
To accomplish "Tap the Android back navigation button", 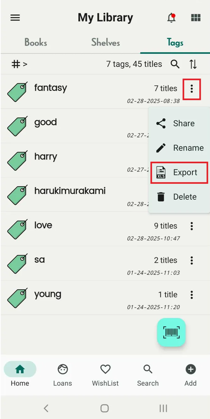I will [x=46, y=408].
